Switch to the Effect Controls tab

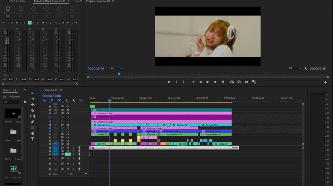pos(17,1)
